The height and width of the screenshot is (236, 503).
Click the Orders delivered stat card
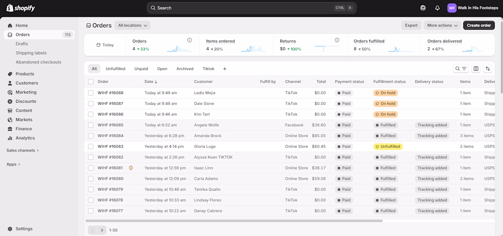point(457,45)
